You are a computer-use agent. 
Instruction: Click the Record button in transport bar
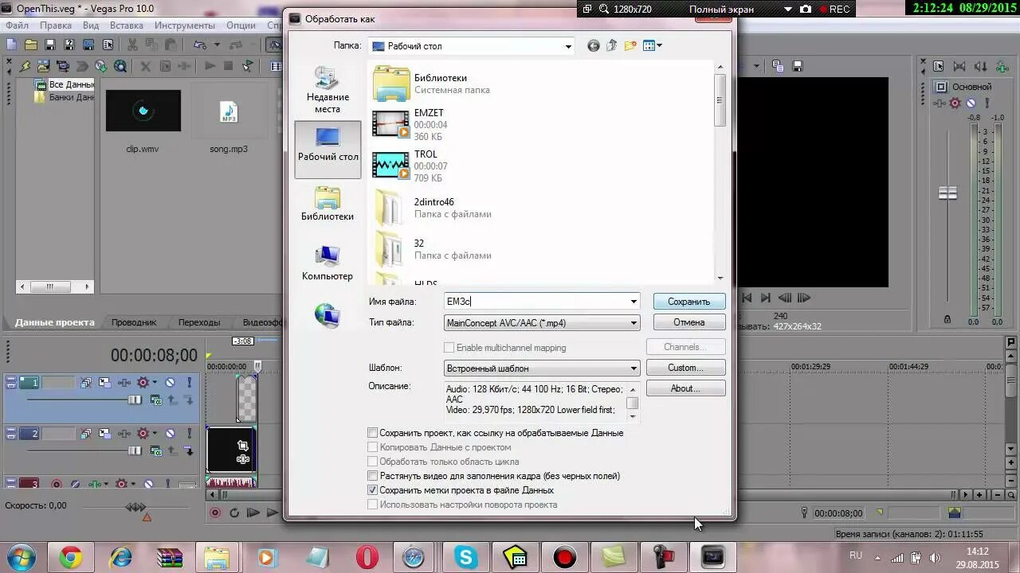pos(215,513)
